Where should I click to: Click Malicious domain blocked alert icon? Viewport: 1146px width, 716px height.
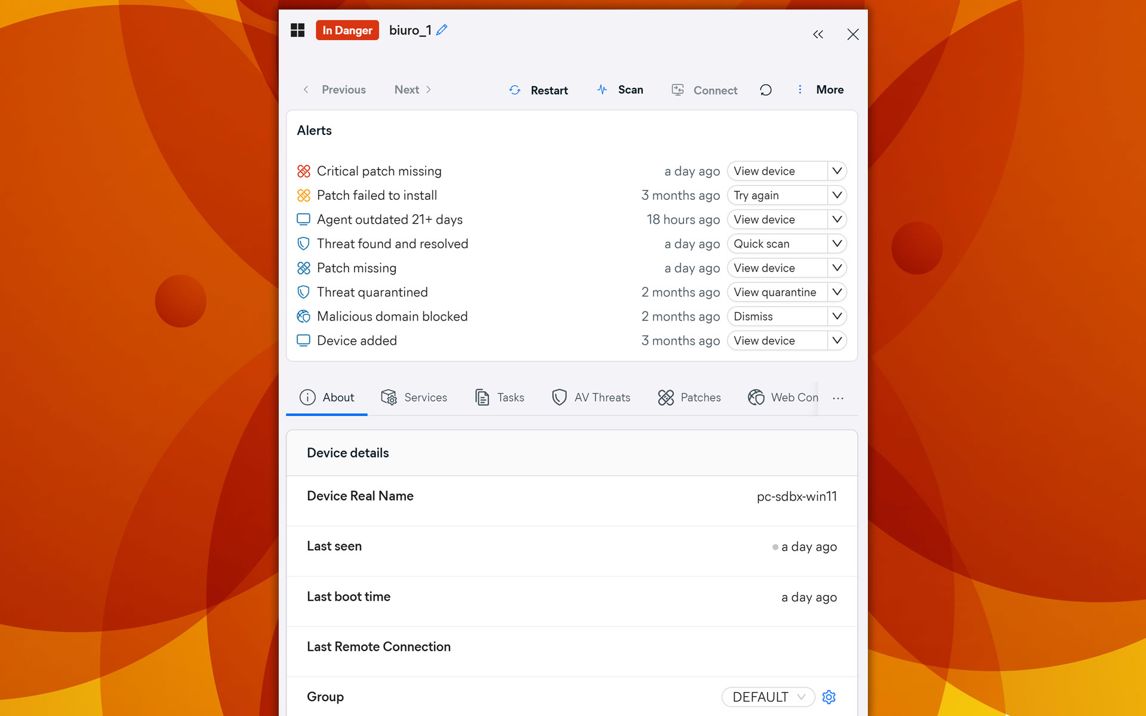304,316
